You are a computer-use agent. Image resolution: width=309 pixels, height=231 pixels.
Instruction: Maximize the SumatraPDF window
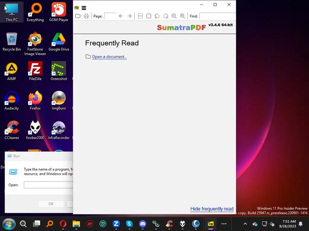tap(215, 5)
